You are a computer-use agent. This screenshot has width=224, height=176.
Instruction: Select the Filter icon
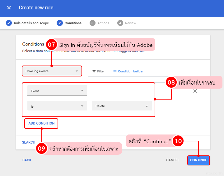point(94,71)
